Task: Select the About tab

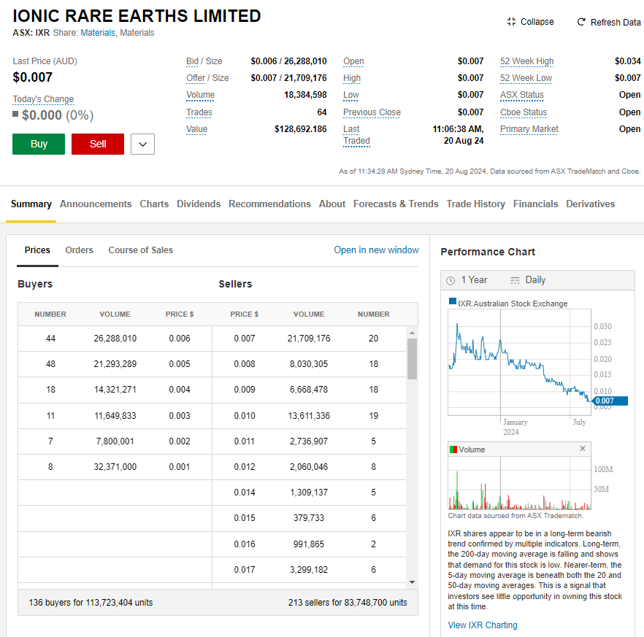Action: 332,204
